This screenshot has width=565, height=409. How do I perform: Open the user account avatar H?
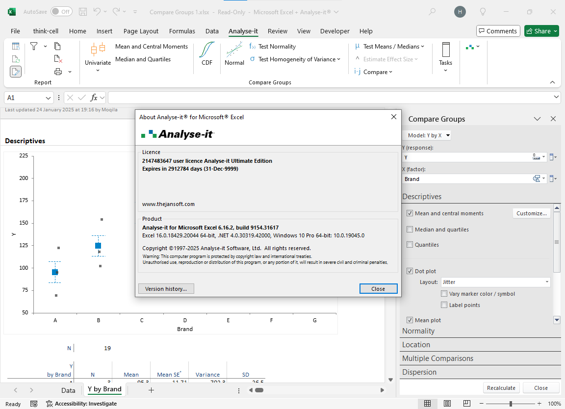[x=460, y=12]
